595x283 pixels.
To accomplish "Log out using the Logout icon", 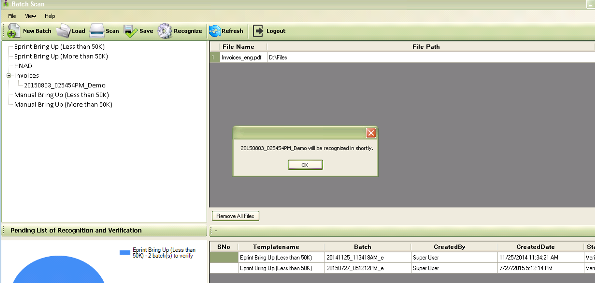I will [x=258, y=31].
